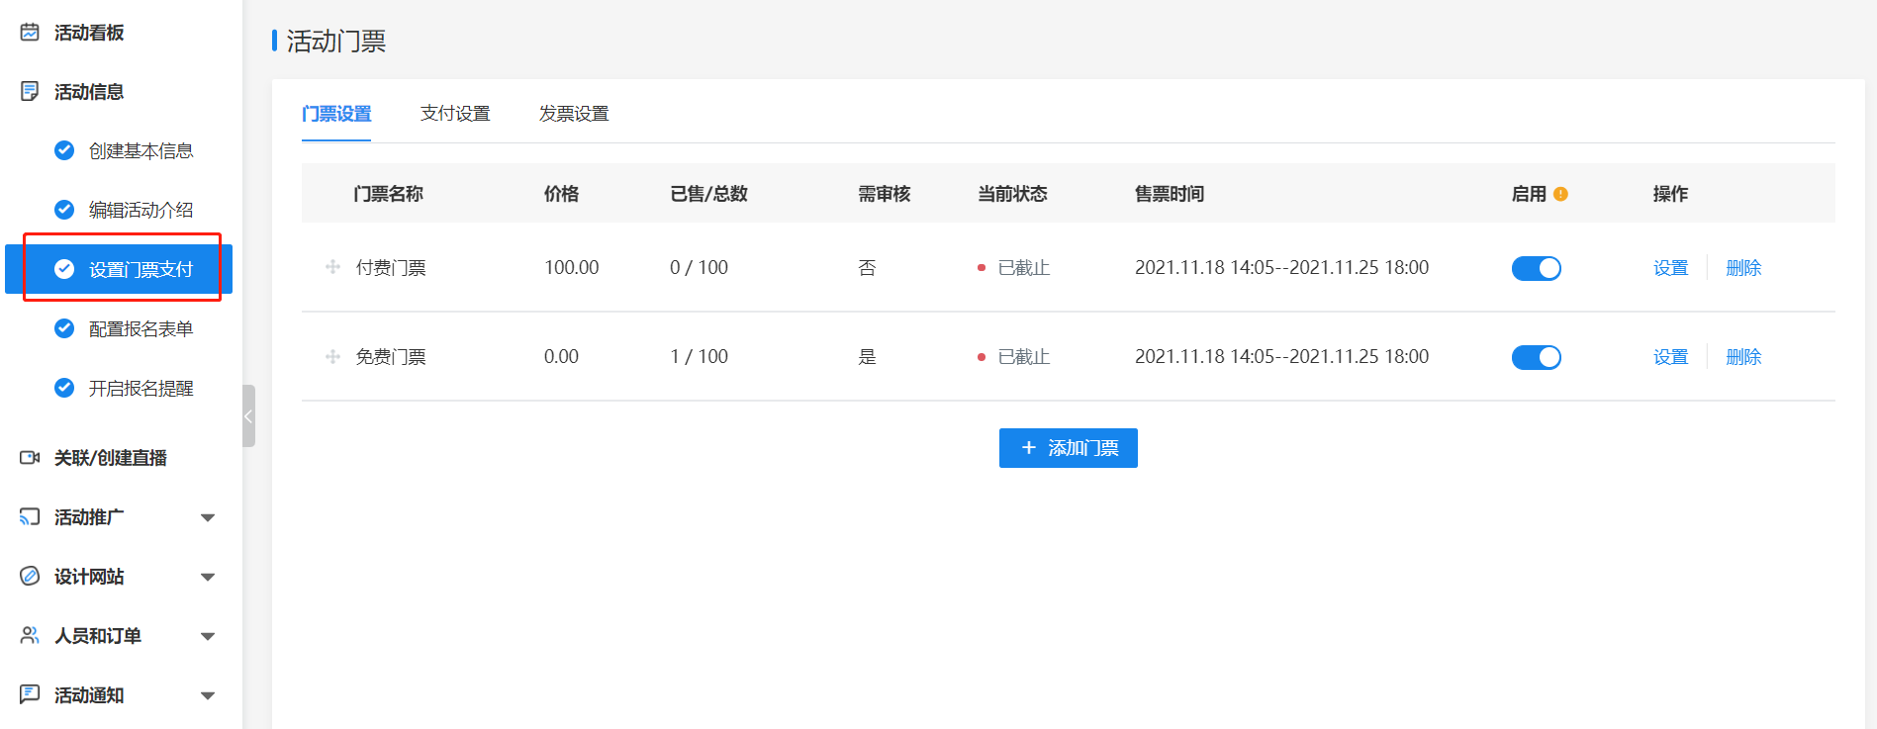
Task: Expand the 活动通知 menu arrow
Action: [x=208, y=695]
